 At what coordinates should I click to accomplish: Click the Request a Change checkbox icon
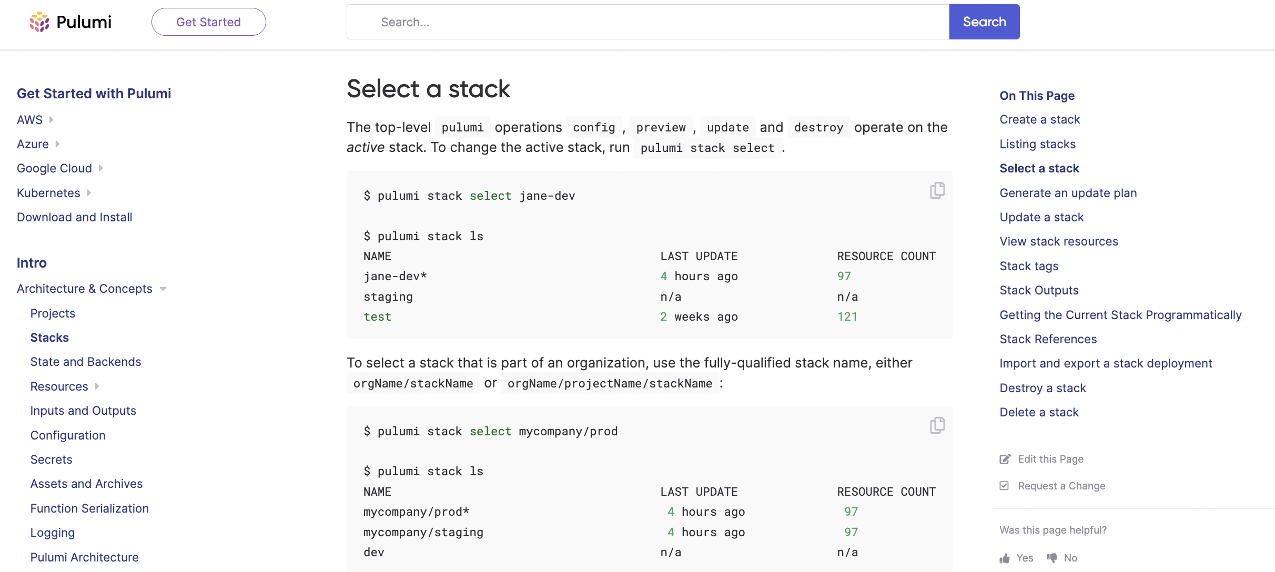coord(1004,486)
